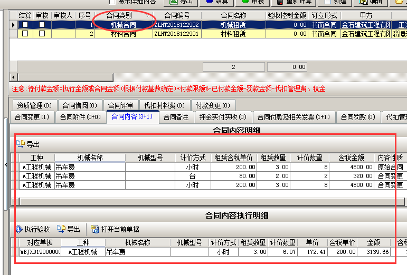Switch to the 合同变更 (1) tab
Screen dimensions: 407x275
[x=32, y=117]
